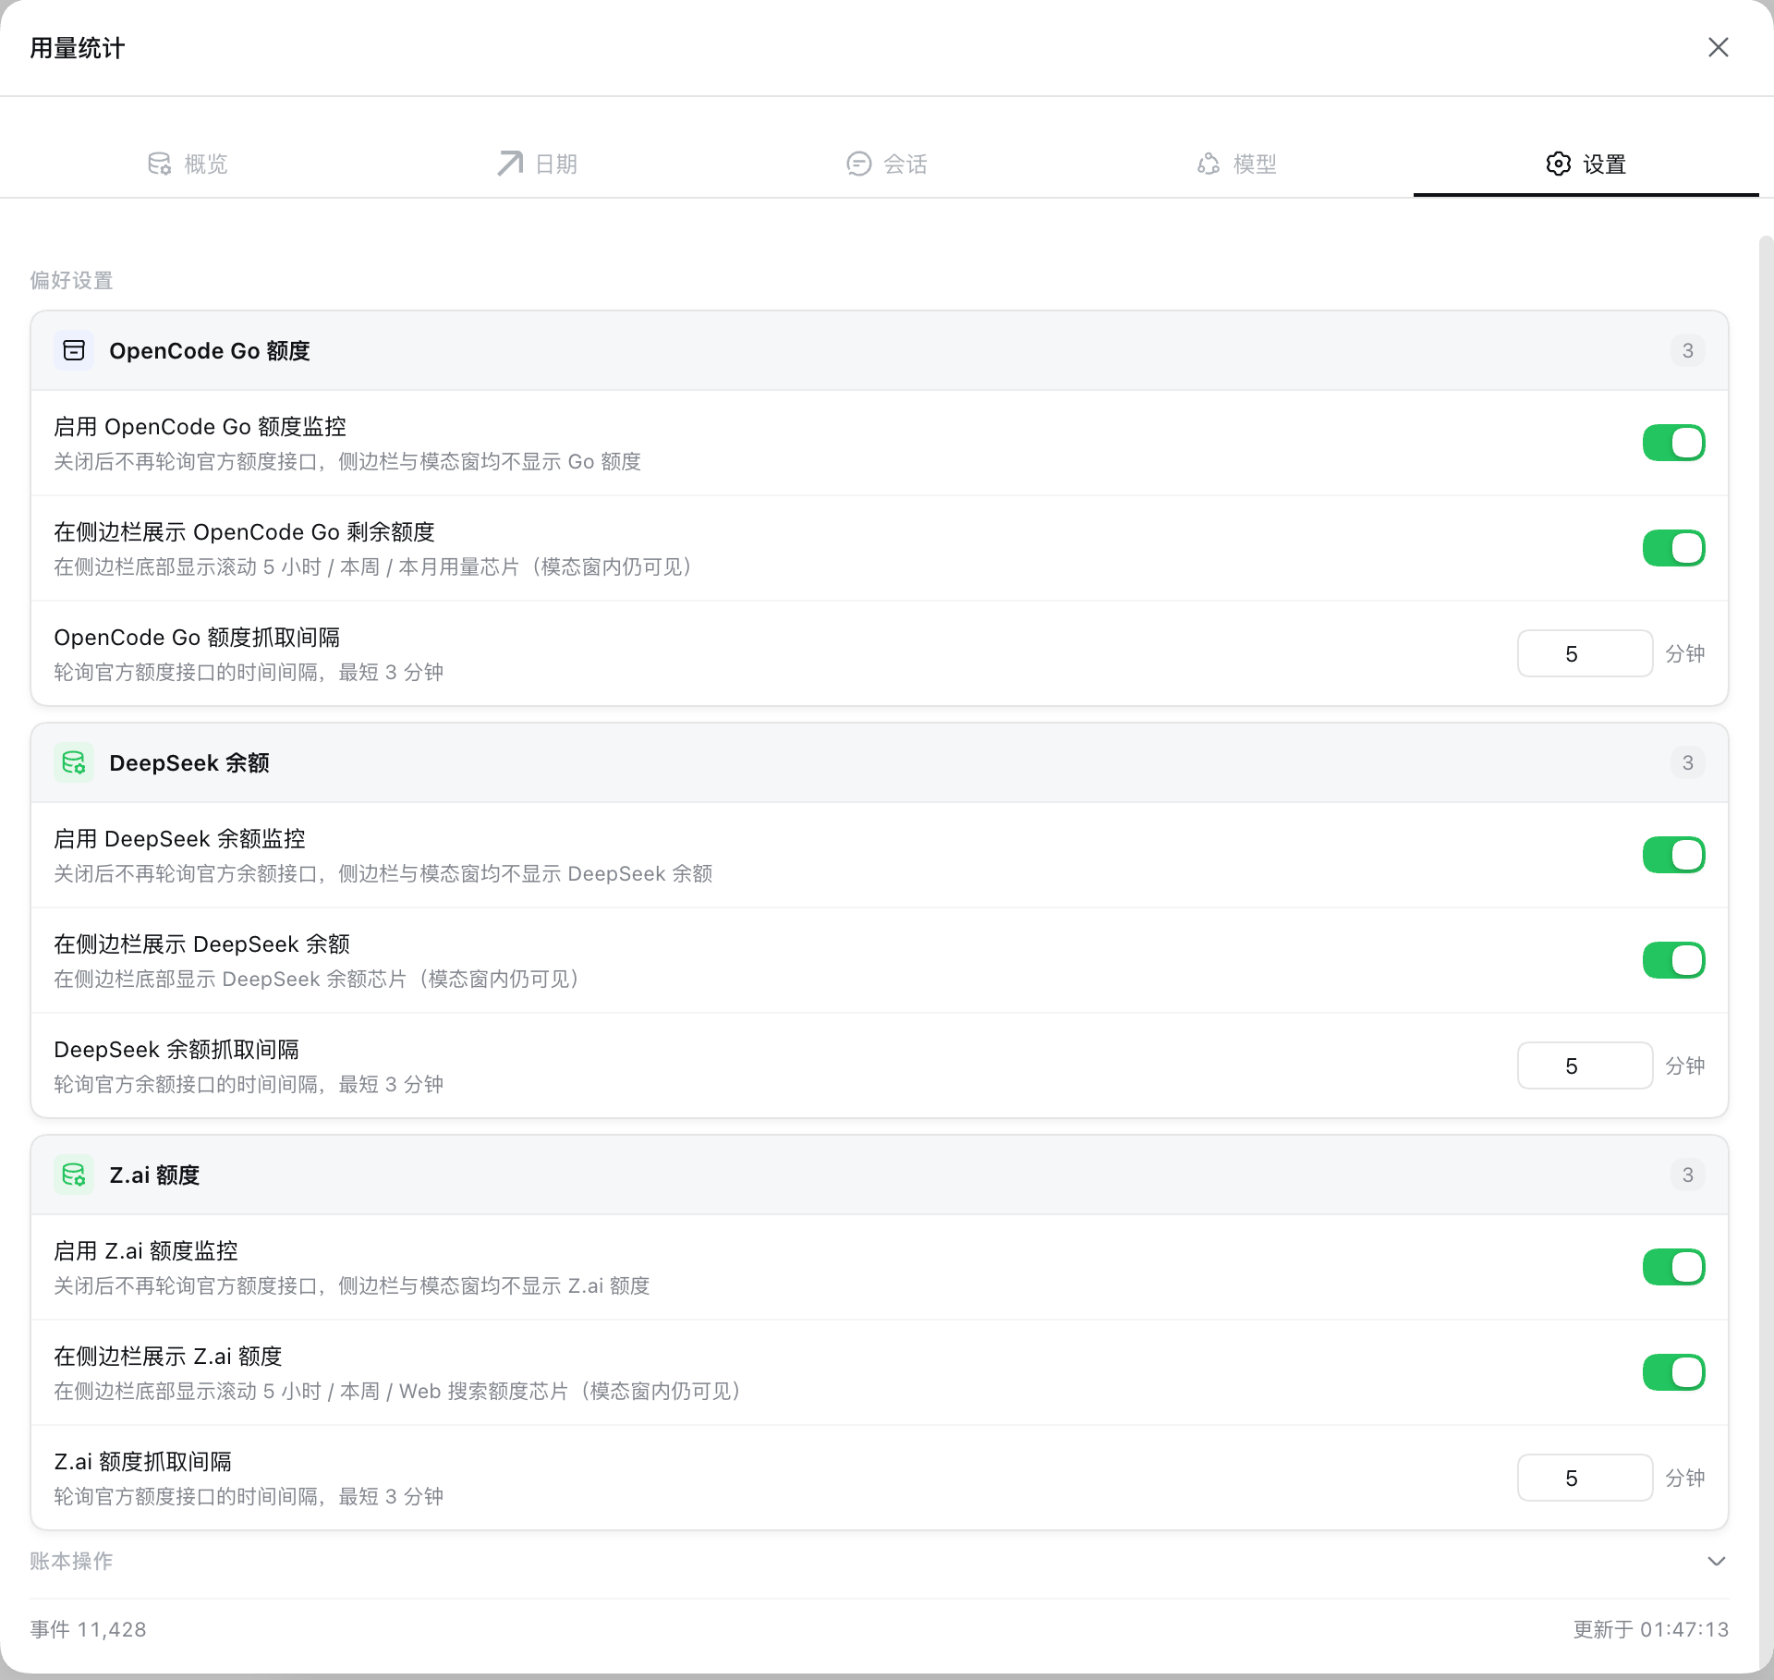Expand the 账本操作 section chevron

1716,1561
